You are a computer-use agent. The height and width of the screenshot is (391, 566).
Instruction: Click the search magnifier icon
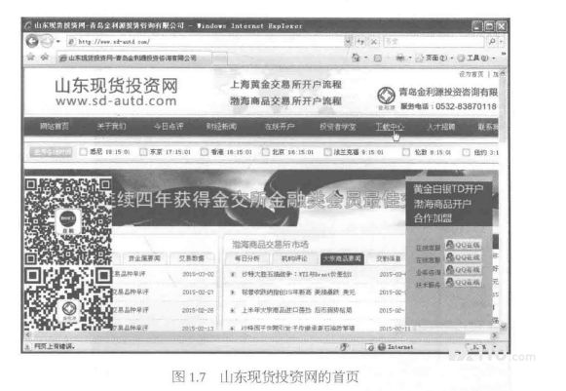click(492, 42)
